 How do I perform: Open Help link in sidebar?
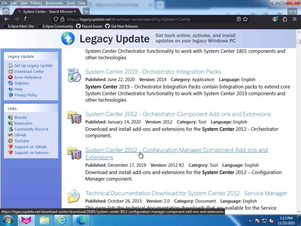pos(18,89)
